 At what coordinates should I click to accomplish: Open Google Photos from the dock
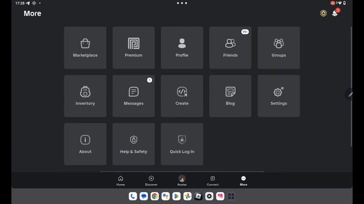[187, 197]
